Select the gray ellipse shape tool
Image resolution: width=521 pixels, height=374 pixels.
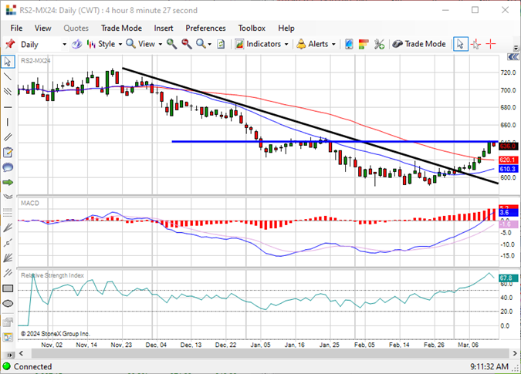point(8,303)
